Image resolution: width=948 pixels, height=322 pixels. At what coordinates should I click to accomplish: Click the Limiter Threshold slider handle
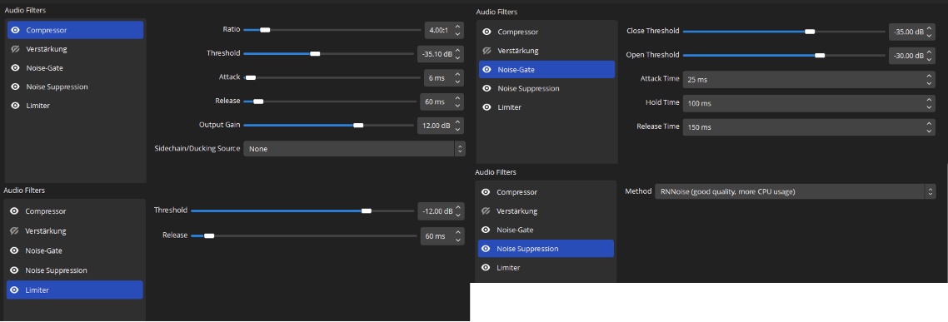click(x=366, y=211)
